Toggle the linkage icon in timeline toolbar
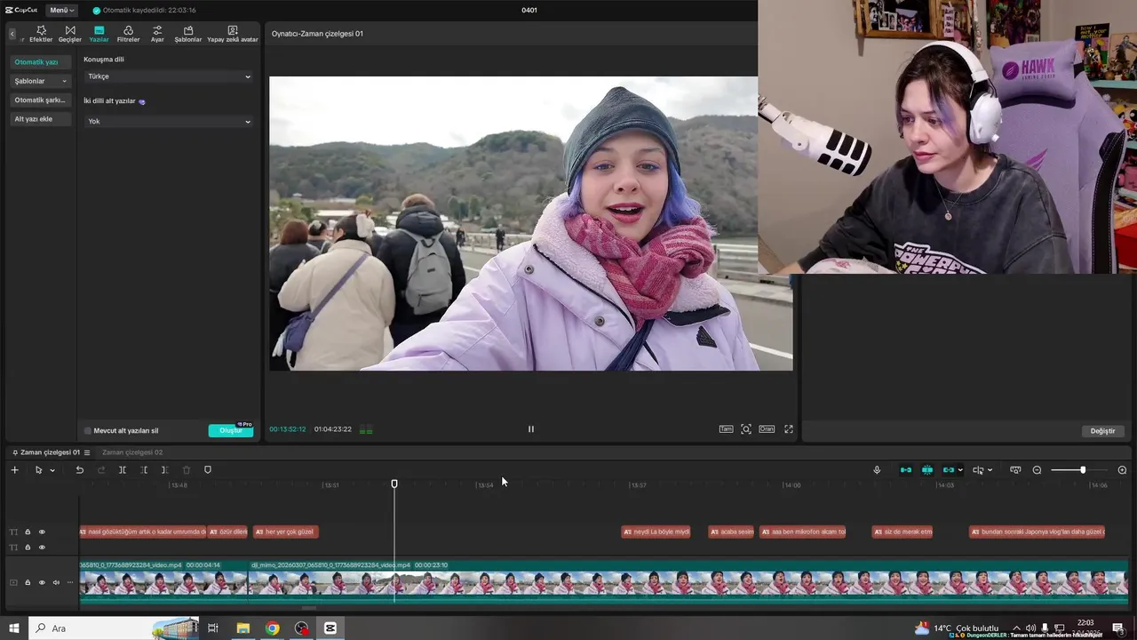 tap(948, 469)
